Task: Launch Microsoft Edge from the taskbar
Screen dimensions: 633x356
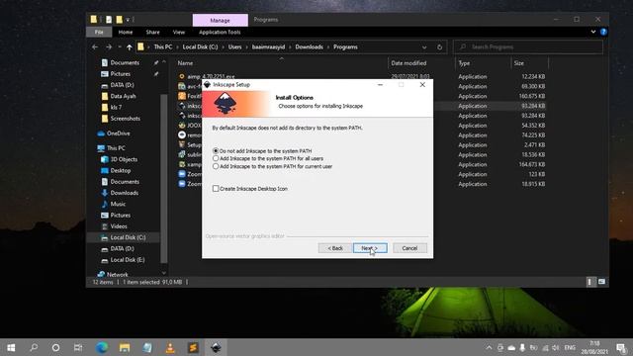Action: pyautogui.click(x=102, y=347)
